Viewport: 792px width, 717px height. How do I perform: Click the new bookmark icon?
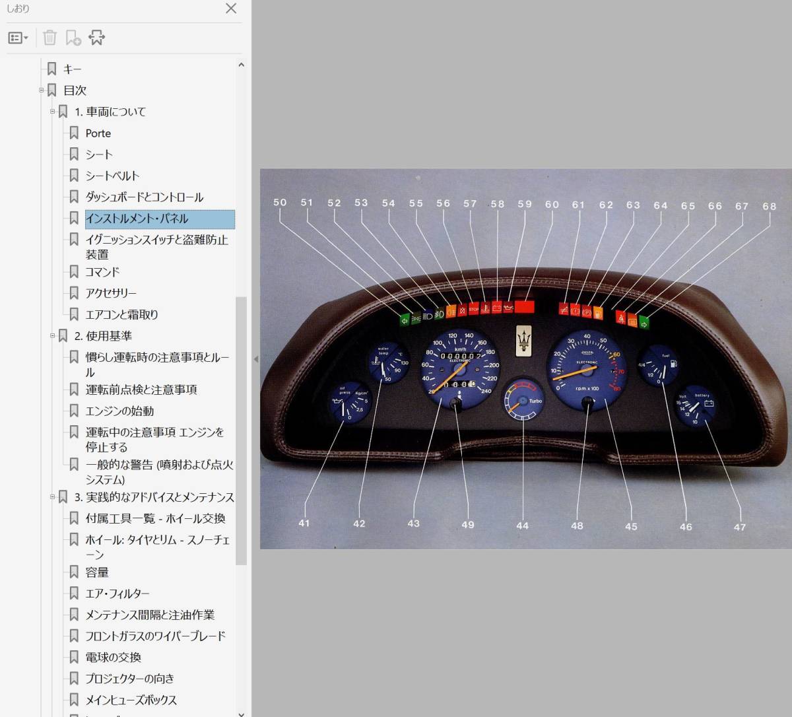[73, 38]
